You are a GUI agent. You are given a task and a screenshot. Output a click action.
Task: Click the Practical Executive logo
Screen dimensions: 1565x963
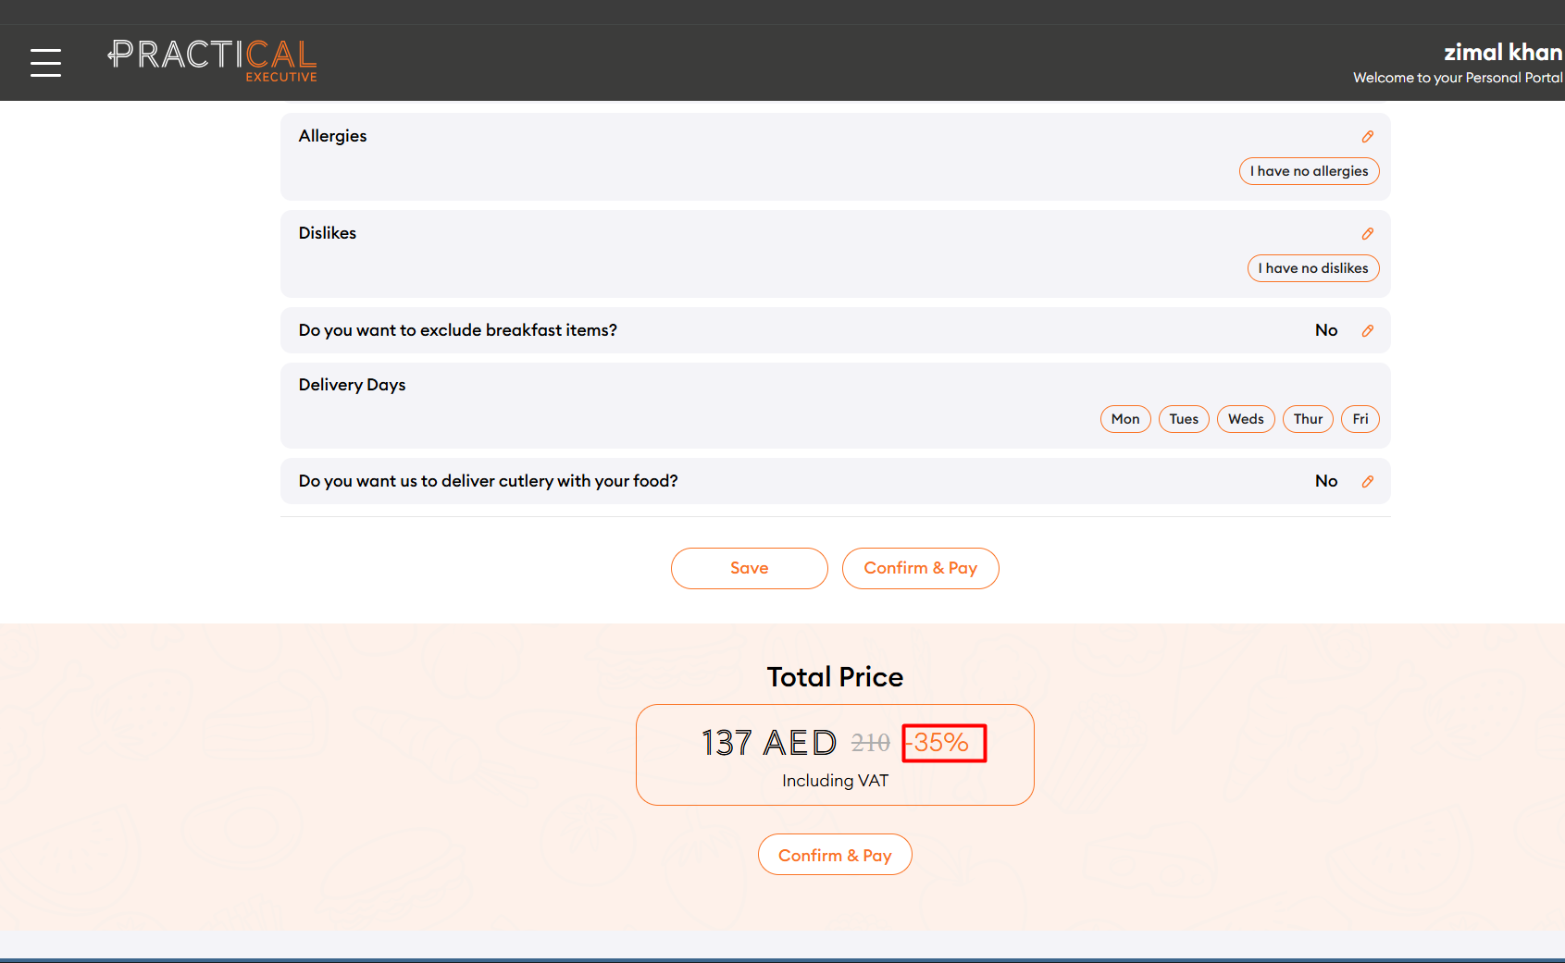click(213, 61)
